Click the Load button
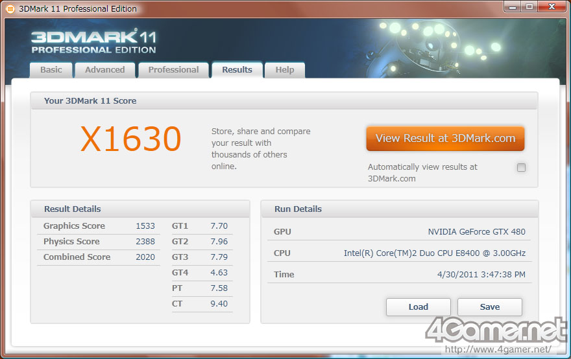 pos(419,307)
